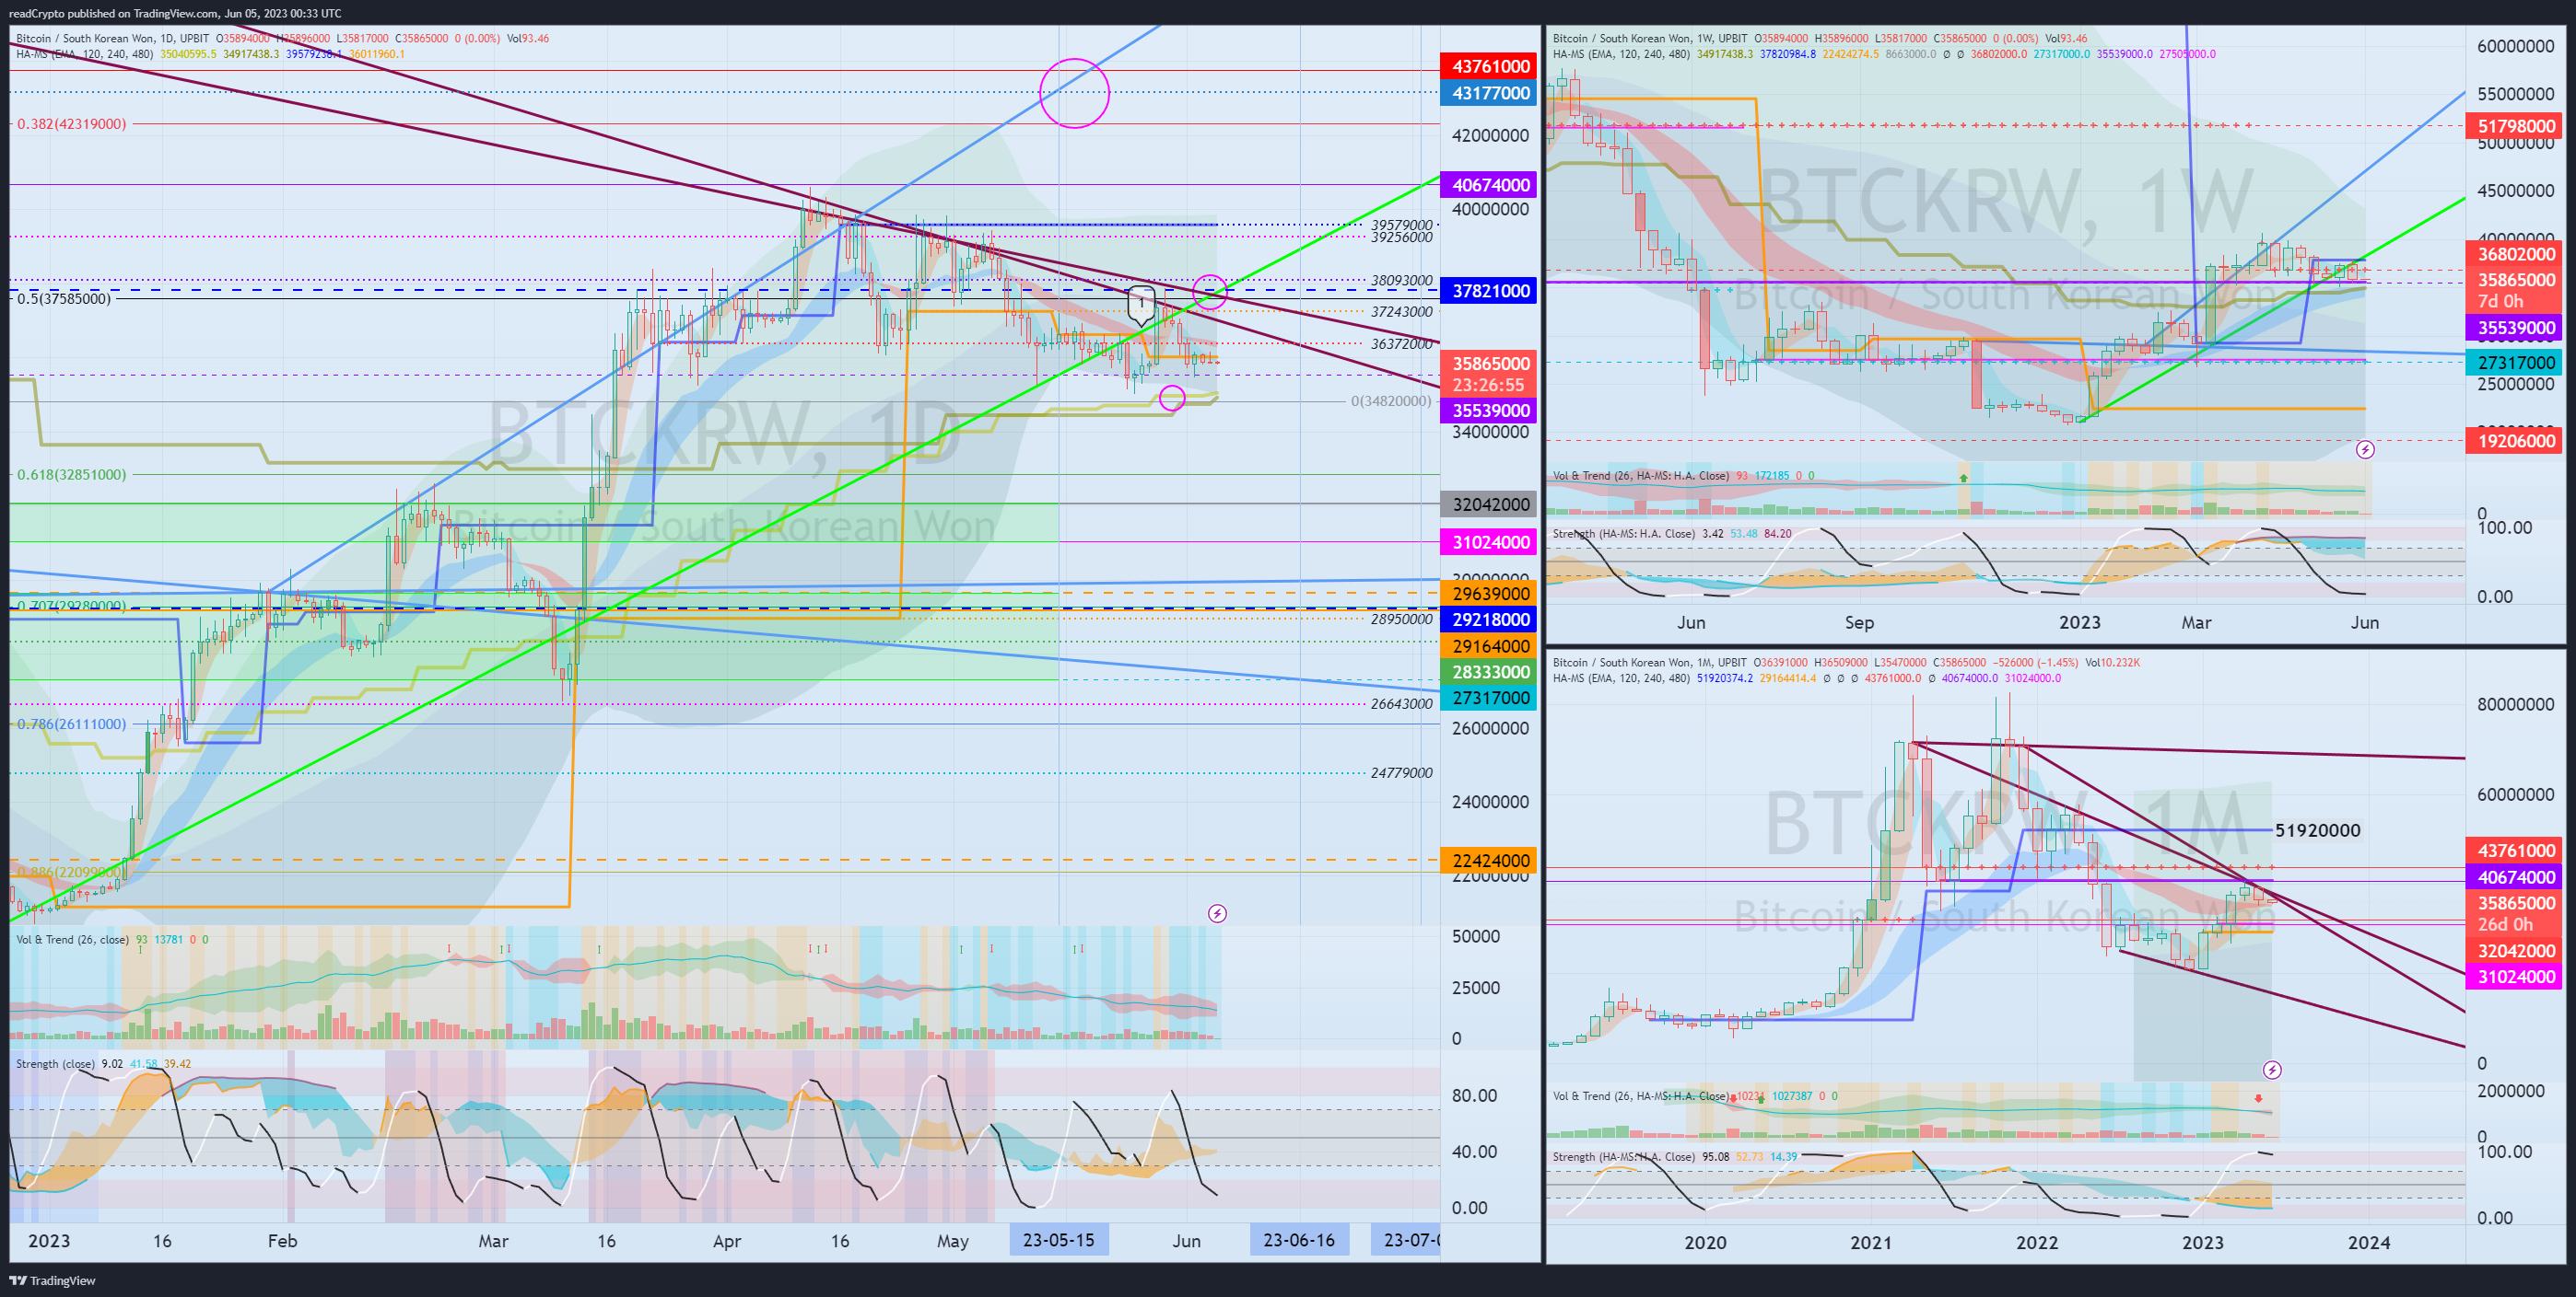Click the orange 29164000 price label

click(1489, 646)
